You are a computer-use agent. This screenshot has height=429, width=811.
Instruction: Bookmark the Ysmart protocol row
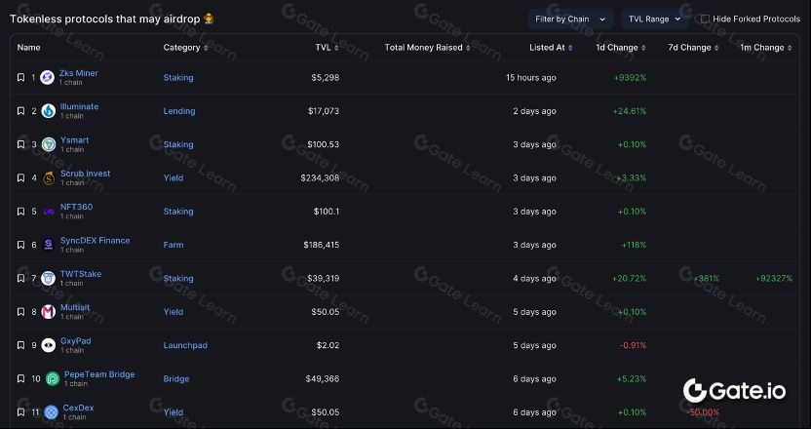[x=20, y=144]
